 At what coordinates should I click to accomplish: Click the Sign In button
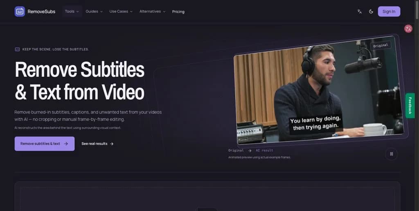point(389,11)
